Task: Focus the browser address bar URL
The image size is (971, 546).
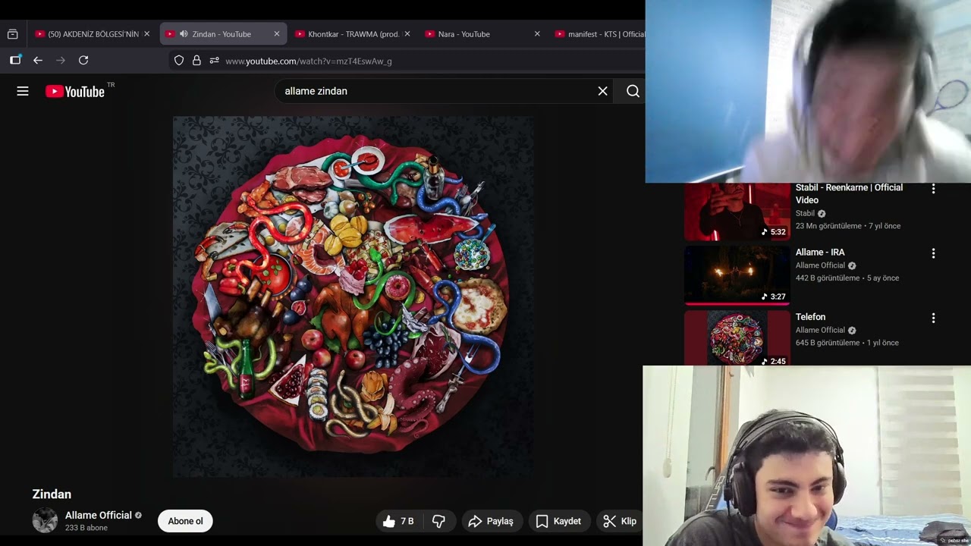Action: [x=309, y=61]
